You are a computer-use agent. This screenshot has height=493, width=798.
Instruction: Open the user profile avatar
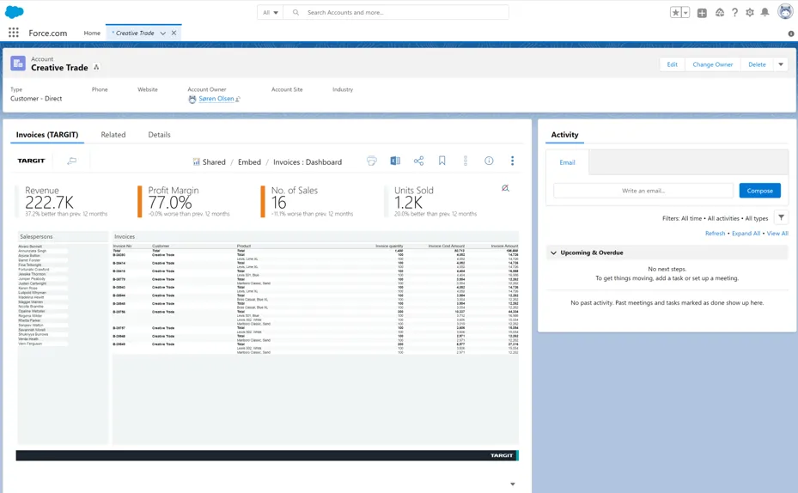click(x=785, y=11)
